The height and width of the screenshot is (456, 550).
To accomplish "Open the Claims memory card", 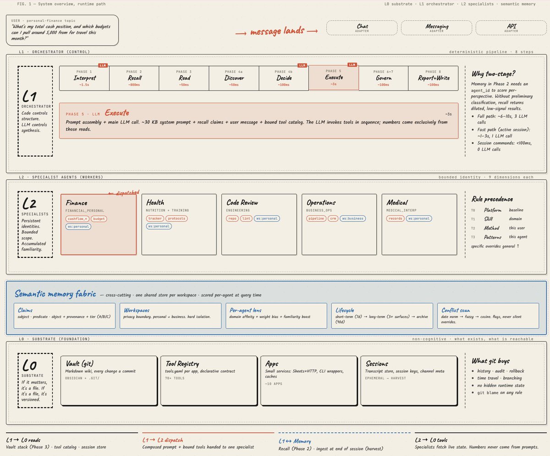I will click(x=65, y=315).
